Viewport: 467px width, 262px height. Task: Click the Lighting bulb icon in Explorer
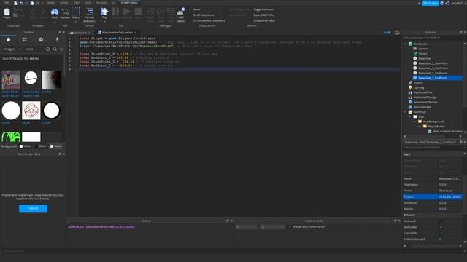click(x=410, y=87)
